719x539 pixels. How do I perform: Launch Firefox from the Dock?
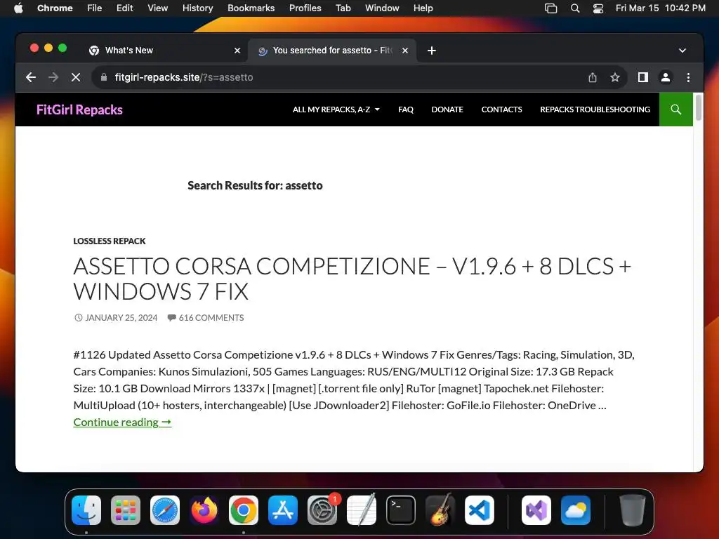[x=204, y=510]
